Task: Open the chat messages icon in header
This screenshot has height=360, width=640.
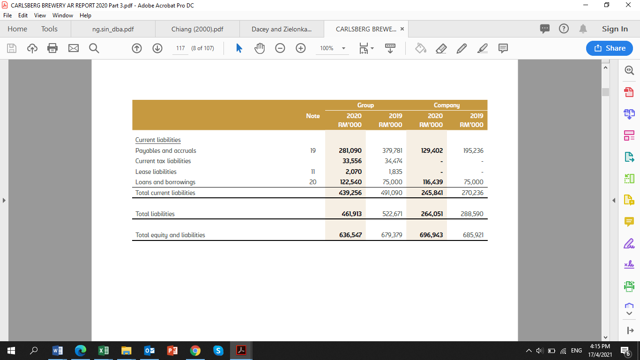Action: click(545, 29)
